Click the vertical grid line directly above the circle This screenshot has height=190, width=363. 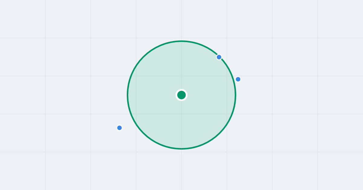(181, 20)
